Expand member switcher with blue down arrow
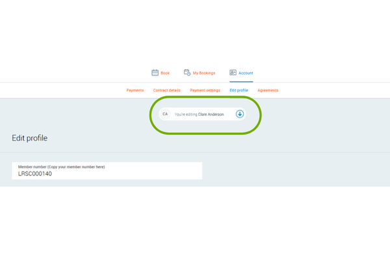Viewport: 390px width, 260px height. [x=239, y=114]
